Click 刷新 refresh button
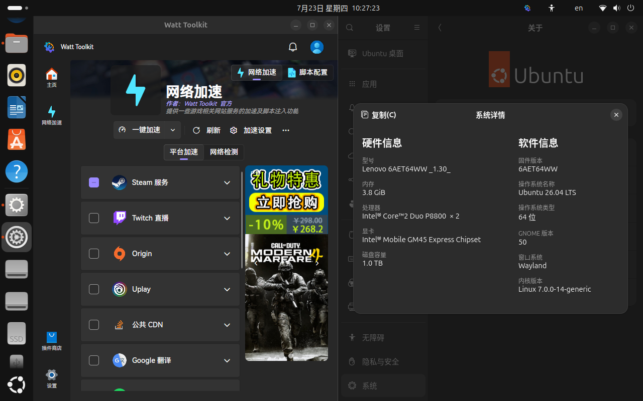The image size is (643, 401). point(206,130)
